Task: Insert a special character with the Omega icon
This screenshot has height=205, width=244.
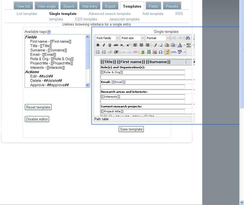Action: [x=160, y=52]
